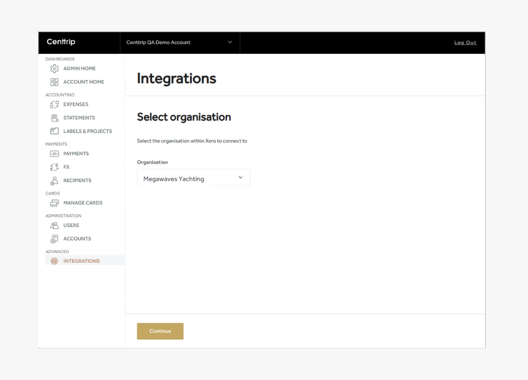This screenshot has width=528, height=380.
Task: Click the Users people icon
Action: pyautogui.click(x=54, y=225)
